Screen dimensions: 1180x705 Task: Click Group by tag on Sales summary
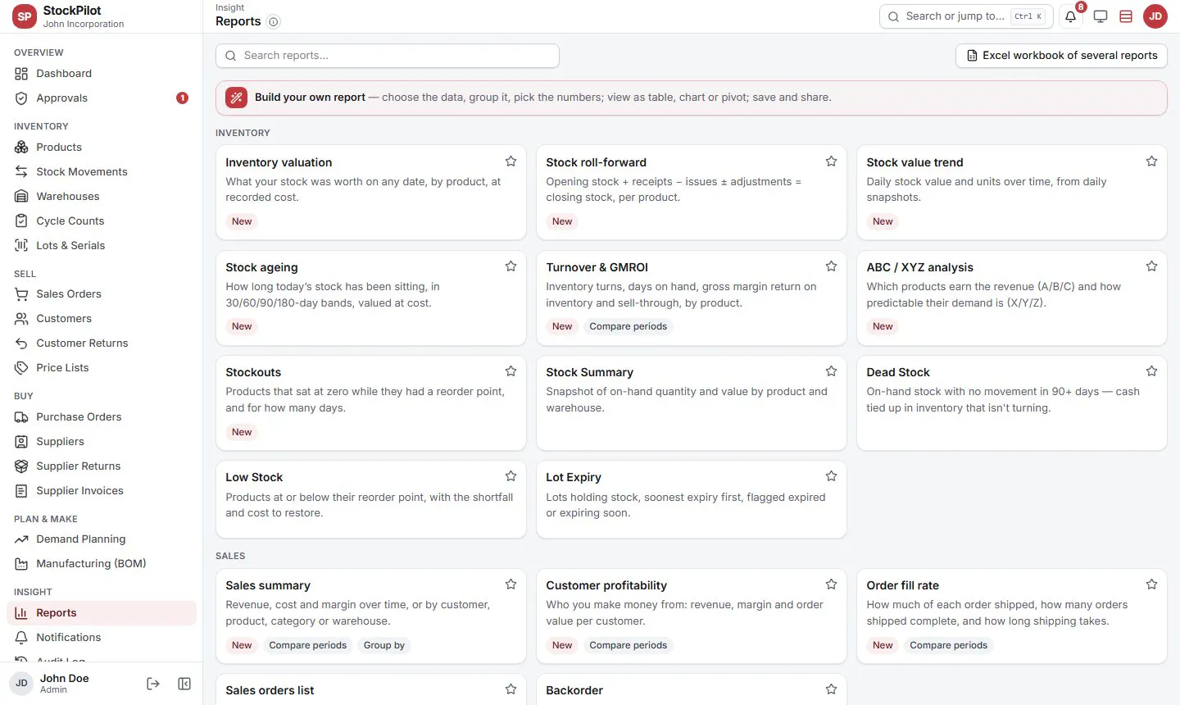[x=384, y=646]
